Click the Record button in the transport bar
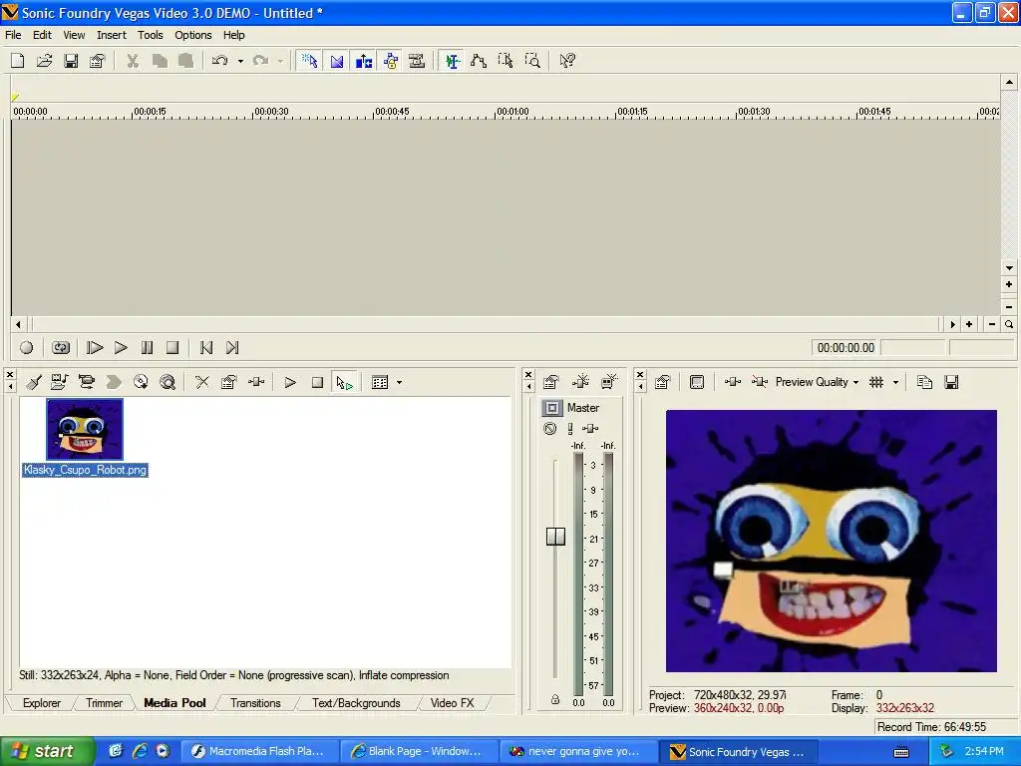This screenshot has width=1021, height=766. tap(27, 348)
